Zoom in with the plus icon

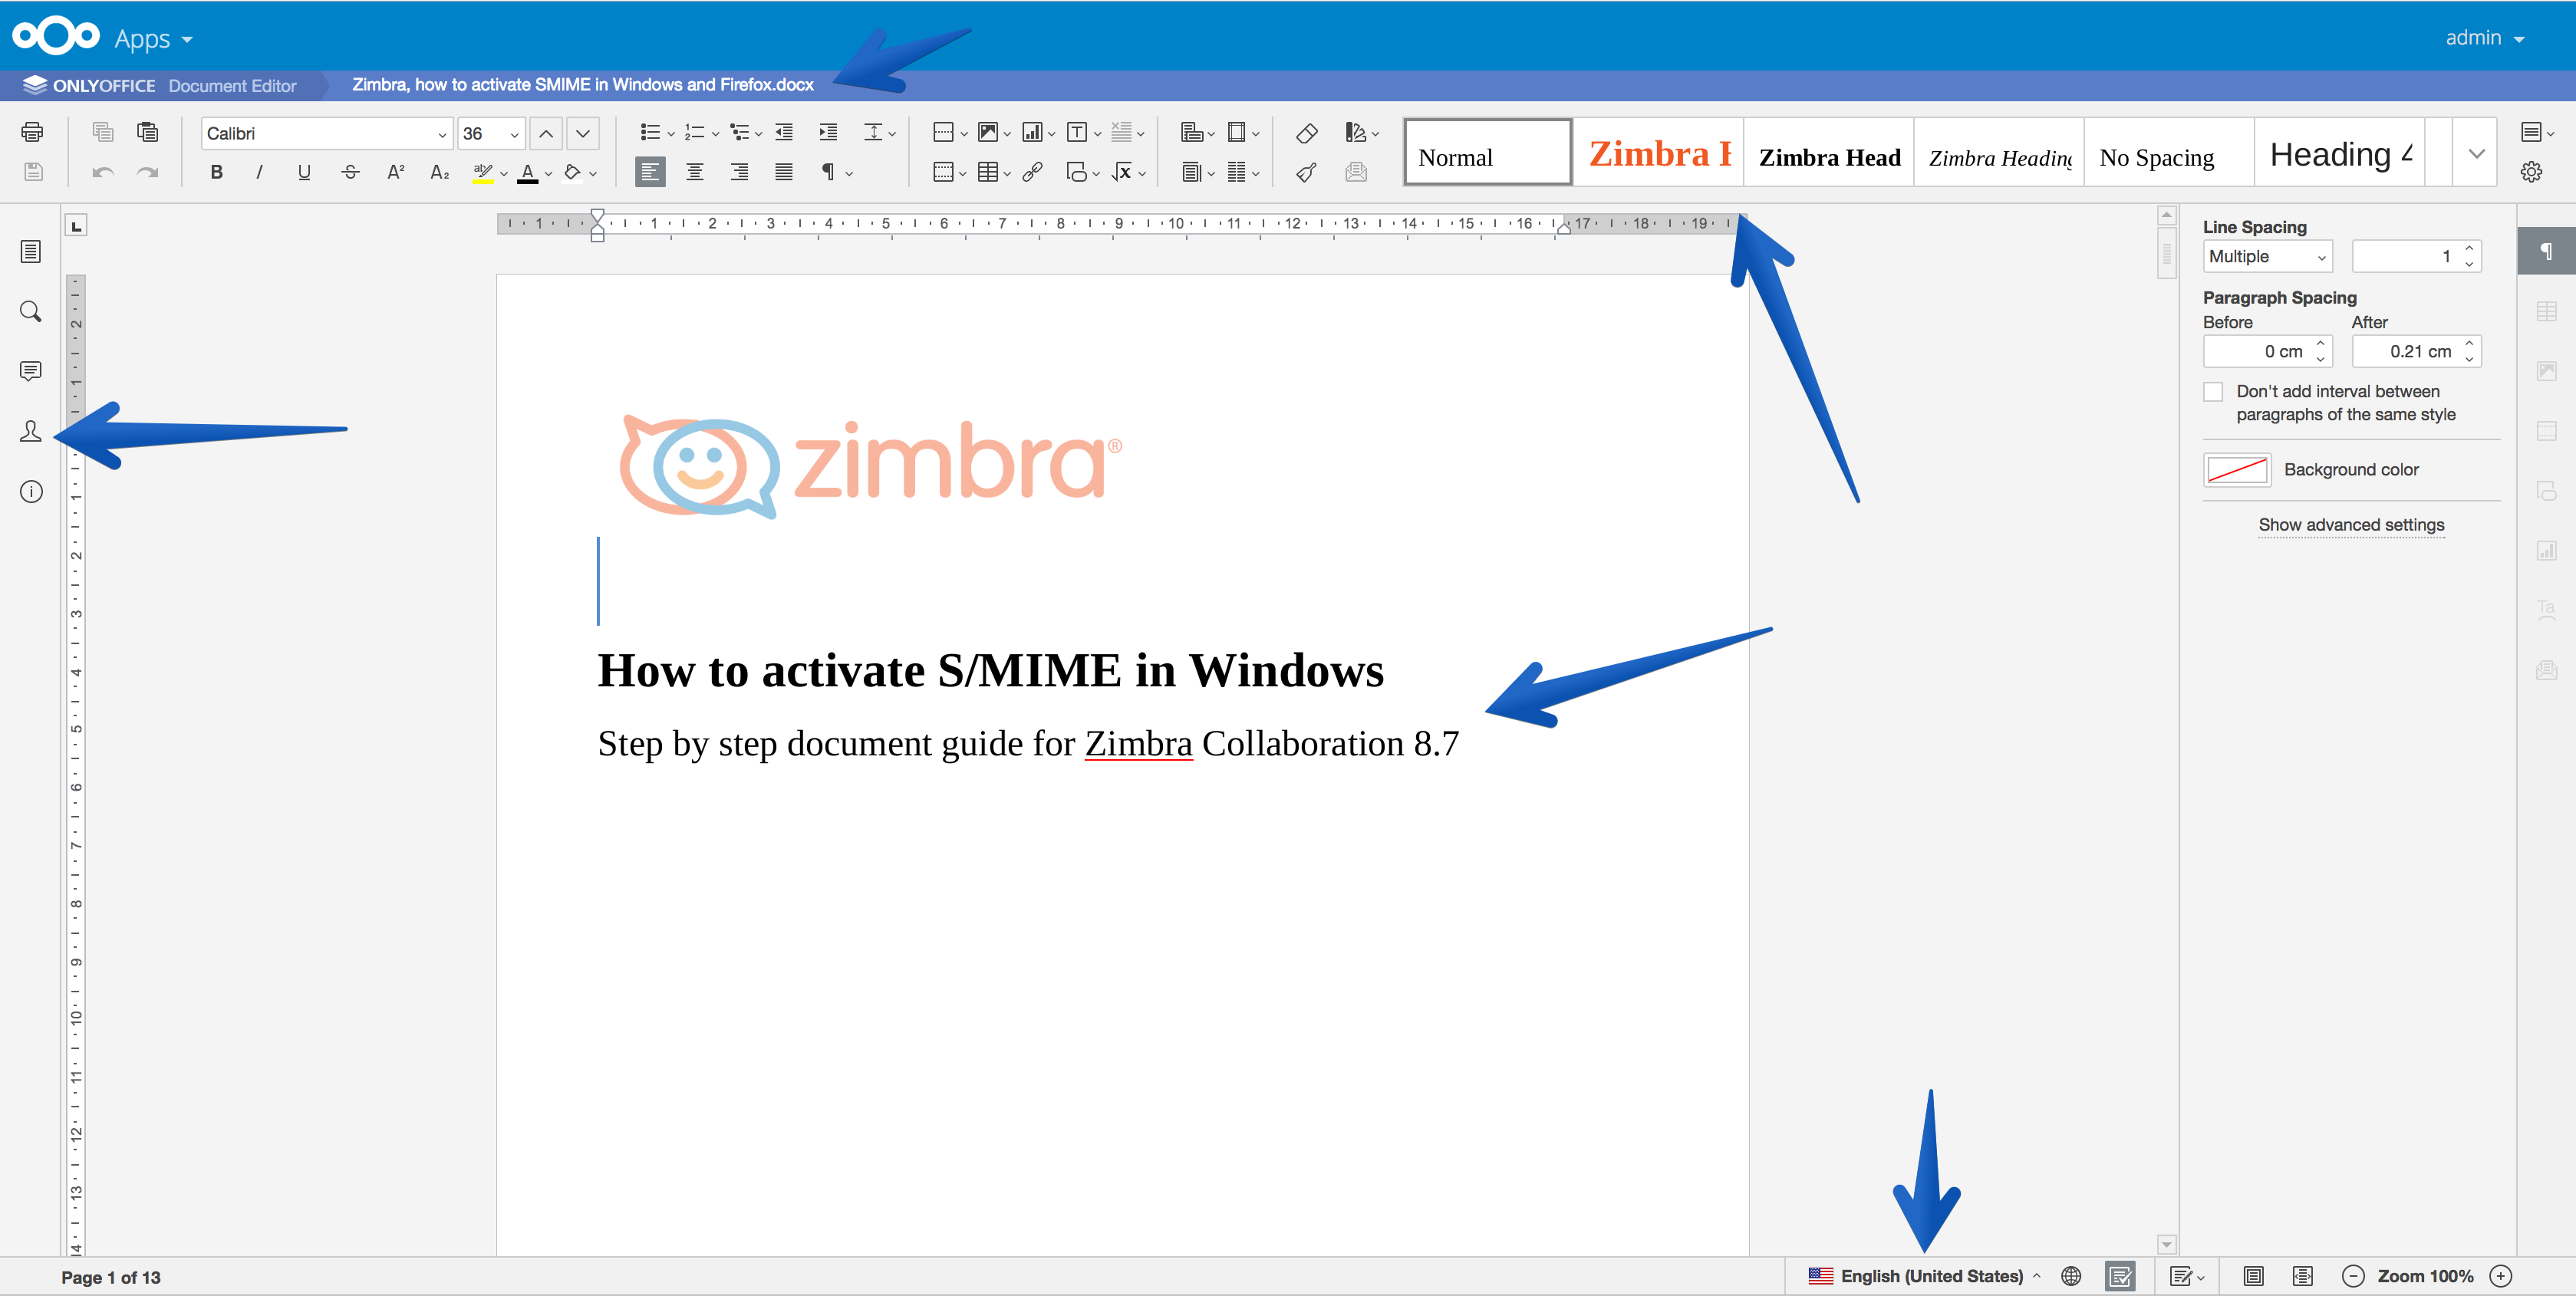pos(2501,1276)
